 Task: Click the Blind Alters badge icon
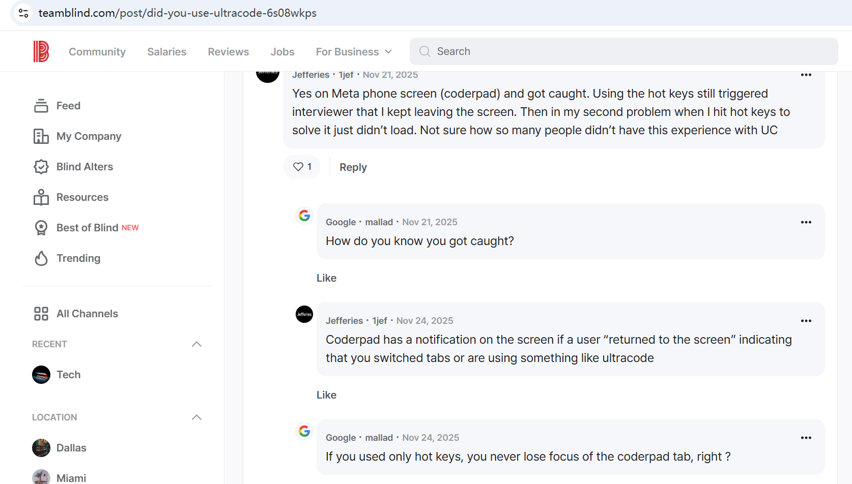point(41,167)
